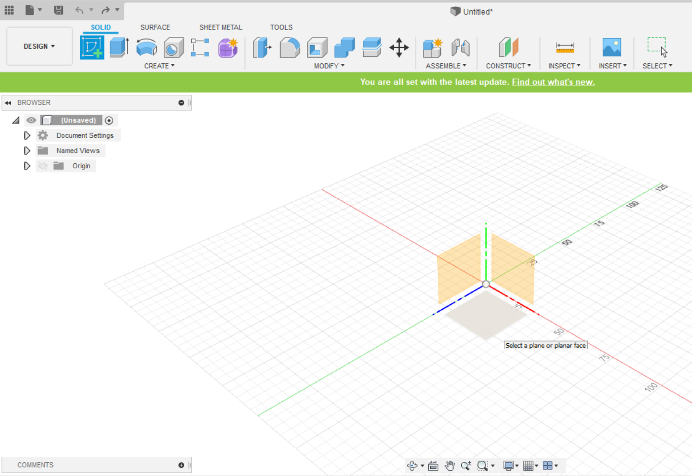Viewport: 692px width, 476px height.
Task: Select the Document Settings label
Action: [x=85, y=136]
